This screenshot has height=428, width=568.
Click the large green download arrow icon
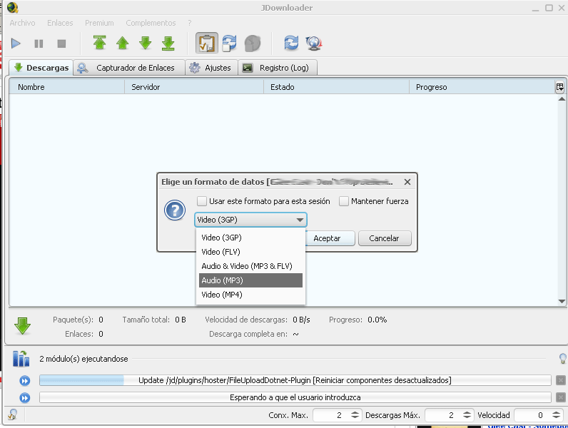pyautogui.click(x=22, y=326)
